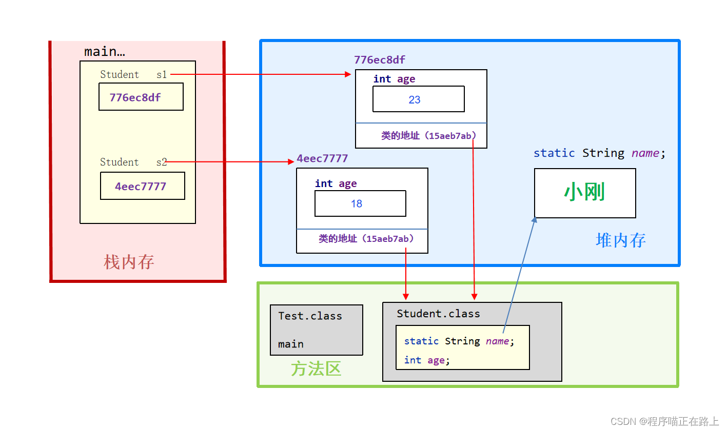Click the 'main' text in Test.class box
The height and width of the screenshot is (431, 727).
click(290, 344)
